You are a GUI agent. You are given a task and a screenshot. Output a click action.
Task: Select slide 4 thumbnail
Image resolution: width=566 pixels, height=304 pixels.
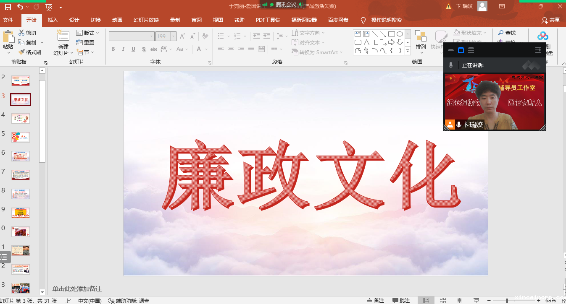tap(21, 118)
